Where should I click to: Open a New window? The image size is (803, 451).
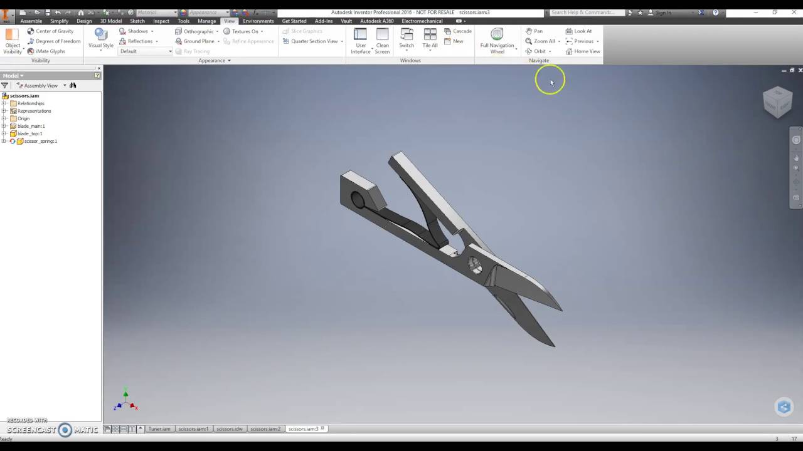tap(454, 41)
